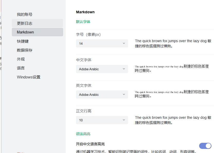Open the 英文字体 font dropdown

coord(102,95)
